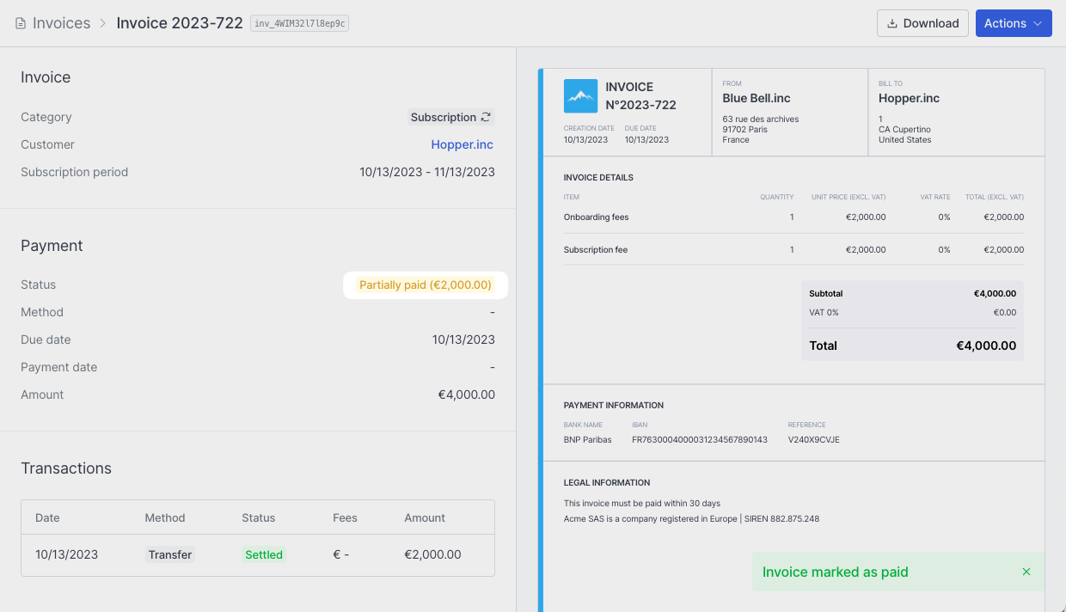Viewport: 1066px width, 612px height.
Task: Click the VAT 0% row in totals
Action: click(912, 313)
